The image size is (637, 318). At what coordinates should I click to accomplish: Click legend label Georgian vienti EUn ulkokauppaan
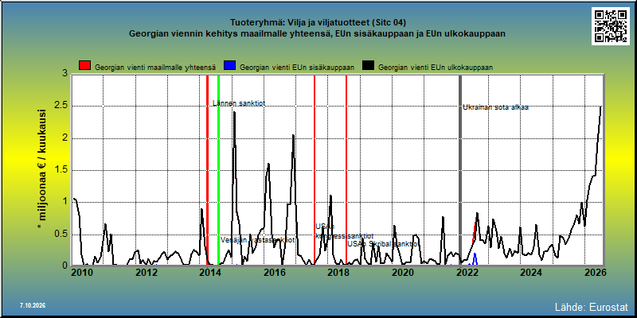click(436, 68)
